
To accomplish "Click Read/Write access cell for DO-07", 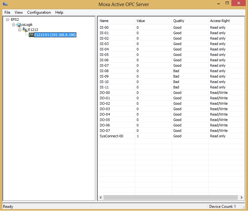I will [219, 131].
